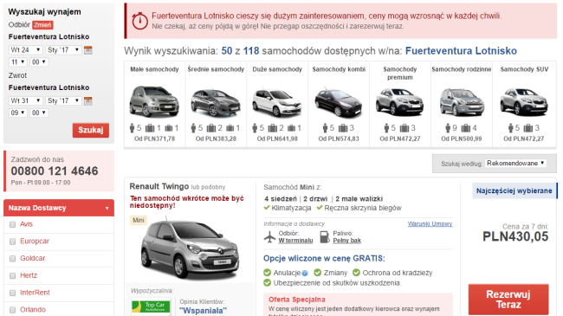Select the Samochody premium category label
The width and height of the screenshot is (563, 316).
tap(400, 74)
